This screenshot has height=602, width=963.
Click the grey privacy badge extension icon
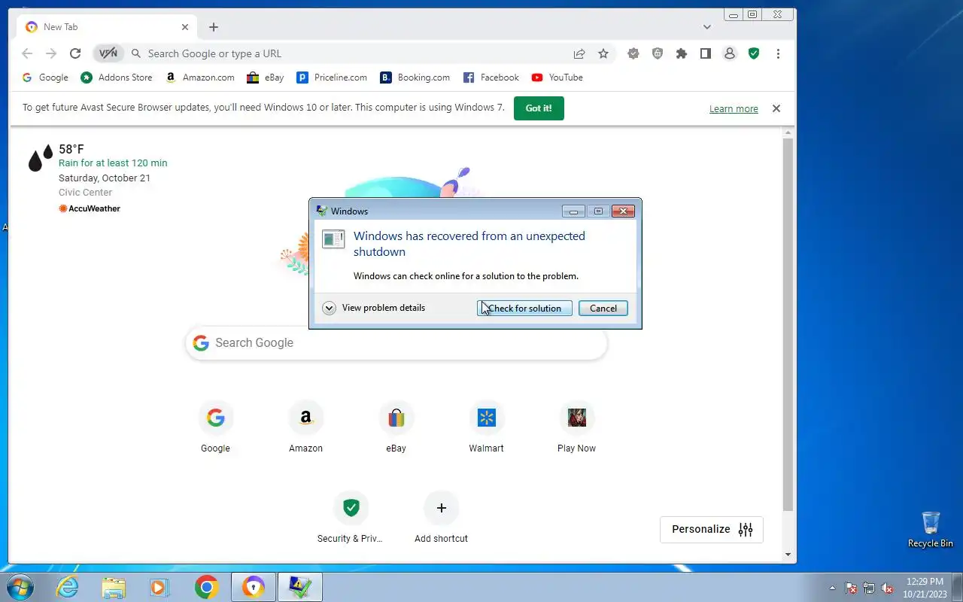633,53
